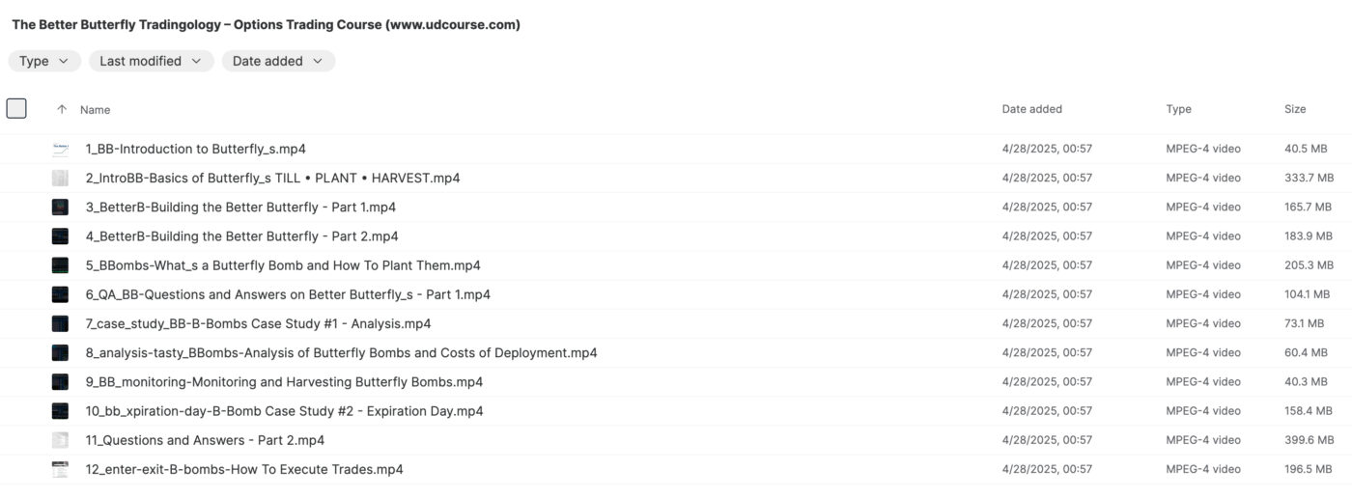
Task: Sort by the Name column header
Action: pyautogui.click(x=96, y=110)
